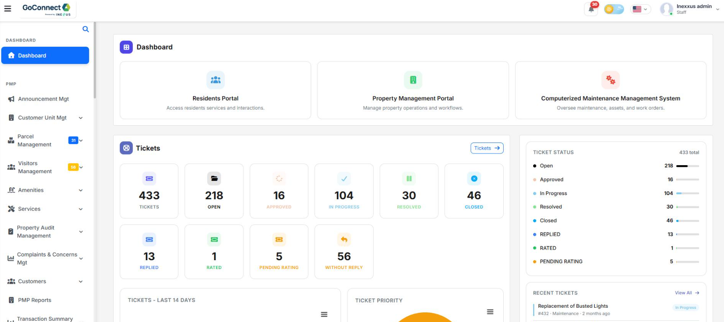Click the Parcel Management boxes icon
Screen dimensions: 724x322
[x=11, y=140]
